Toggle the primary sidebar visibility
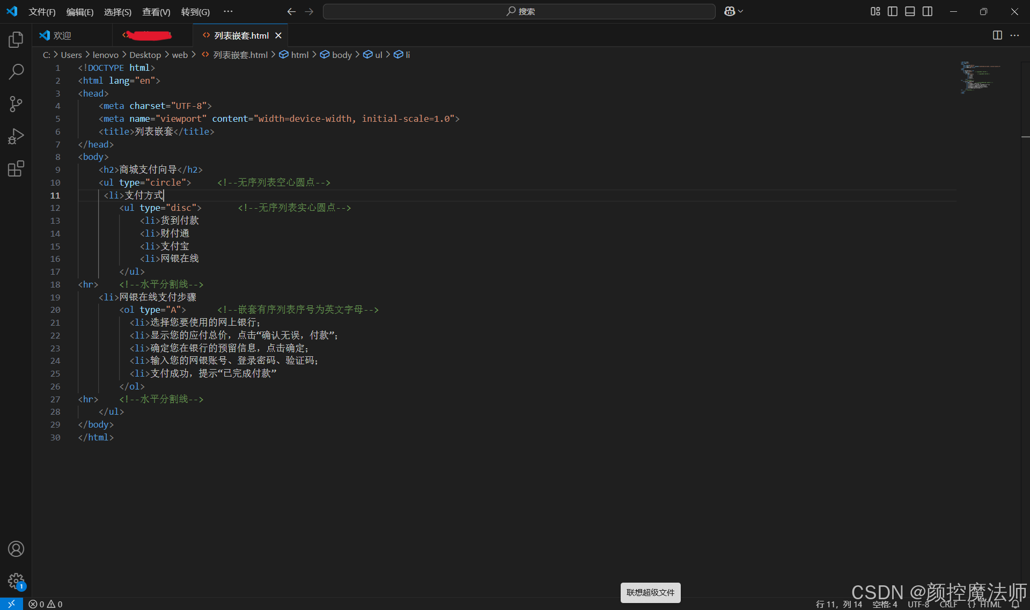Image resolution: width=1030 pixels, height=610 pixels. 892,11
